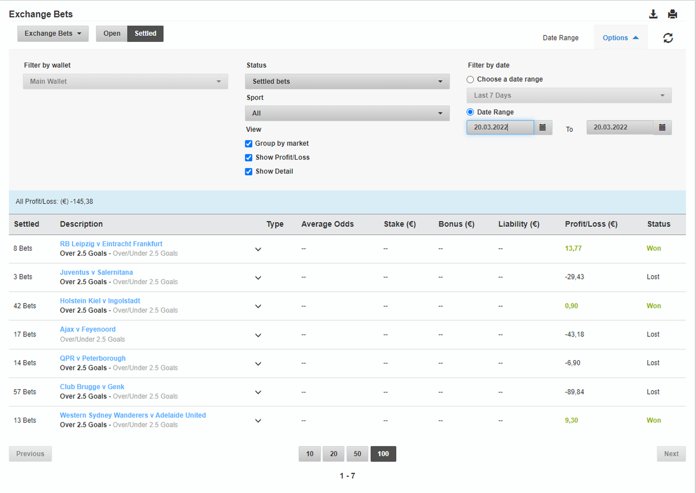696x493 pixels.
Task: Click the 57 Bets cell
Action: pos(25,392)
